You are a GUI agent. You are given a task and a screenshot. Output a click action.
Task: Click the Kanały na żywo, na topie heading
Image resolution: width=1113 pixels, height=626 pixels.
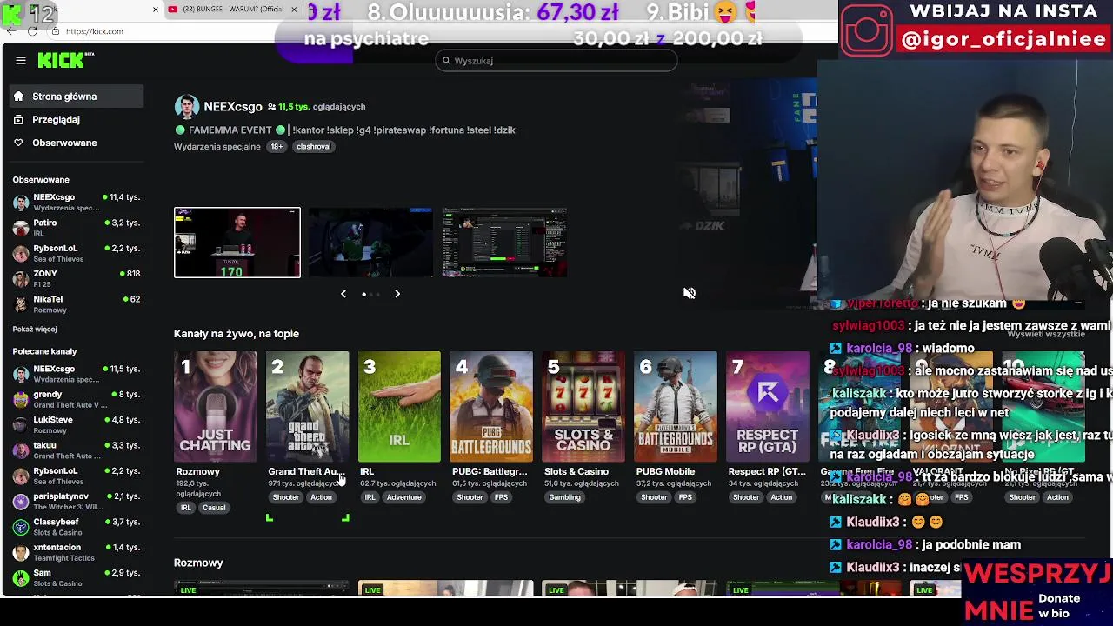click(x=237, y=334)
